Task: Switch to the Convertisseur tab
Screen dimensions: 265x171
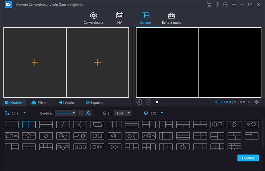Action: click(93, 18)
